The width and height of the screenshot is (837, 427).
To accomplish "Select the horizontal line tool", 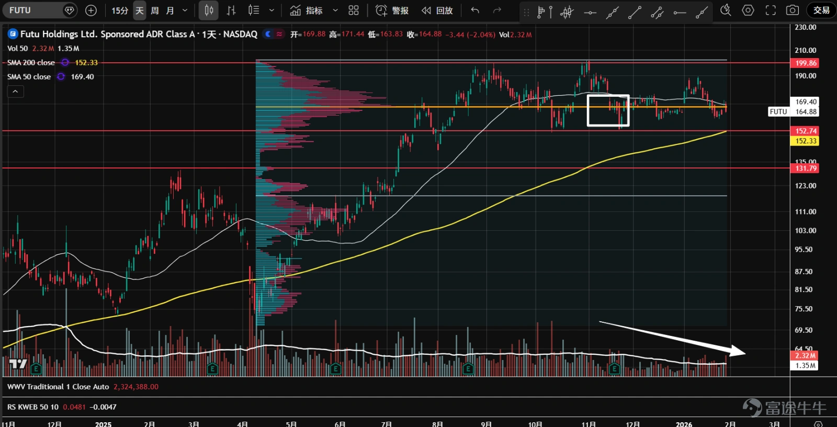I will point(590,12).
